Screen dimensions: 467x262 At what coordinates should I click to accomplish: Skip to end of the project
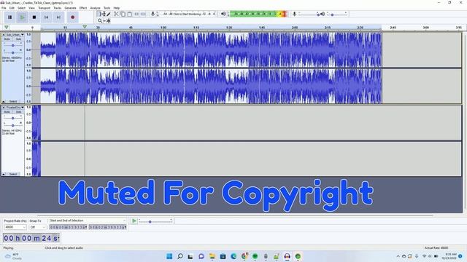[58, 17]
